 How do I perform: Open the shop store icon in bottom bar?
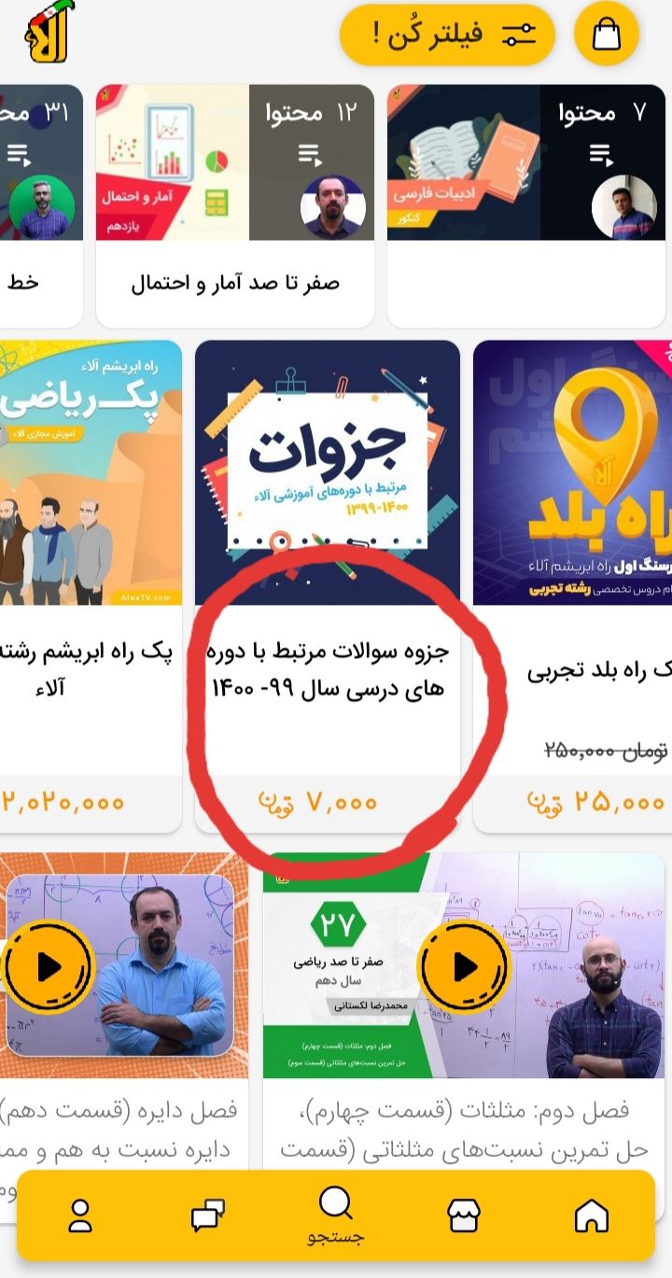tap(464, 1215)
